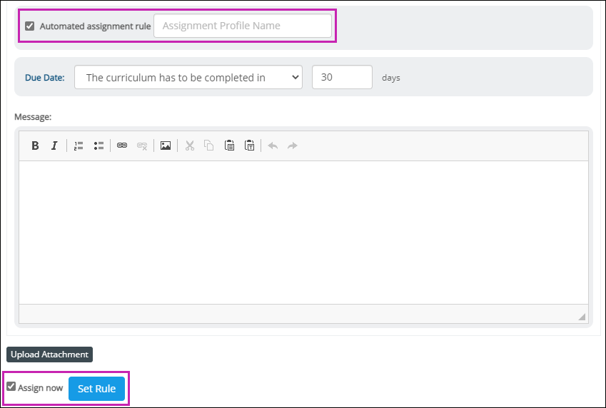Click the 'days' text label
This screenshot has height=408, width=606.
(x=390, y=78)
